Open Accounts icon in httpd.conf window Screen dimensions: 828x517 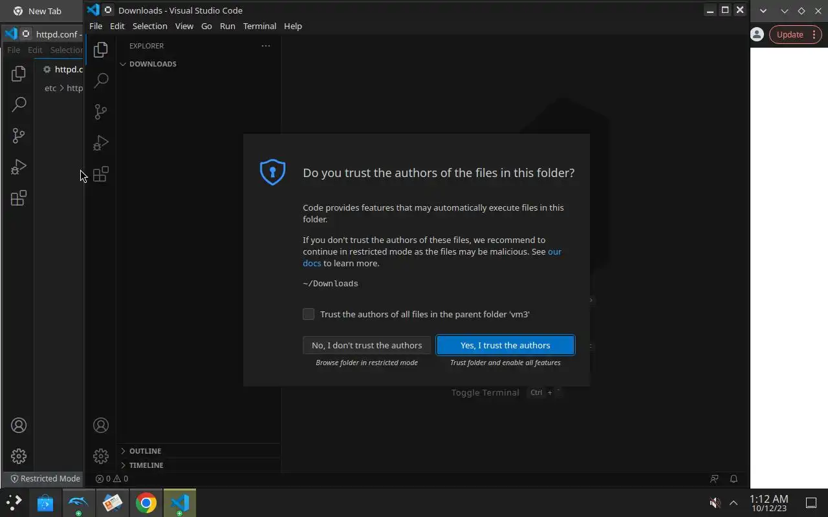point(19,425)
